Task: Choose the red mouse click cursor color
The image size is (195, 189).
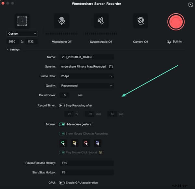Action: (86, 143)
